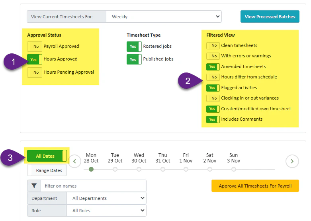Toggle the Flagged activities filter
The image size is (311, 221).
pos(213,88)
